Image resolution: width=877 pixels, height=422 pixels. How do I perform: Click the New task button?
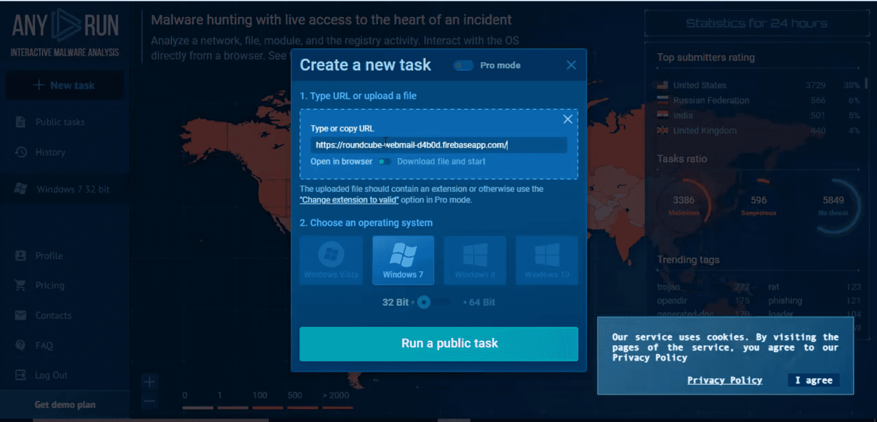64,85
